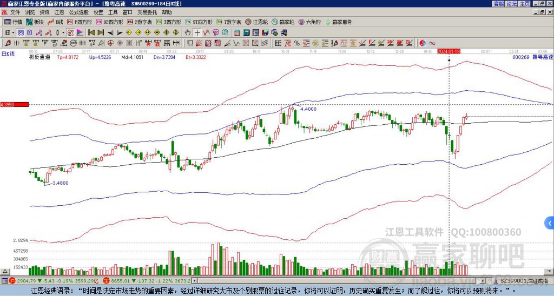Select the percent % retracement tool
The image size is (554, 296).
pos(297,43)
